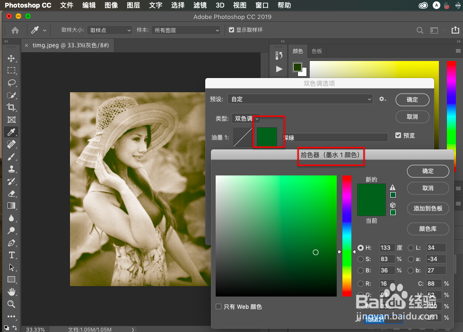
Task: Click the 油墨 1 duotone curve box
Action: click(x=243, y=137)
